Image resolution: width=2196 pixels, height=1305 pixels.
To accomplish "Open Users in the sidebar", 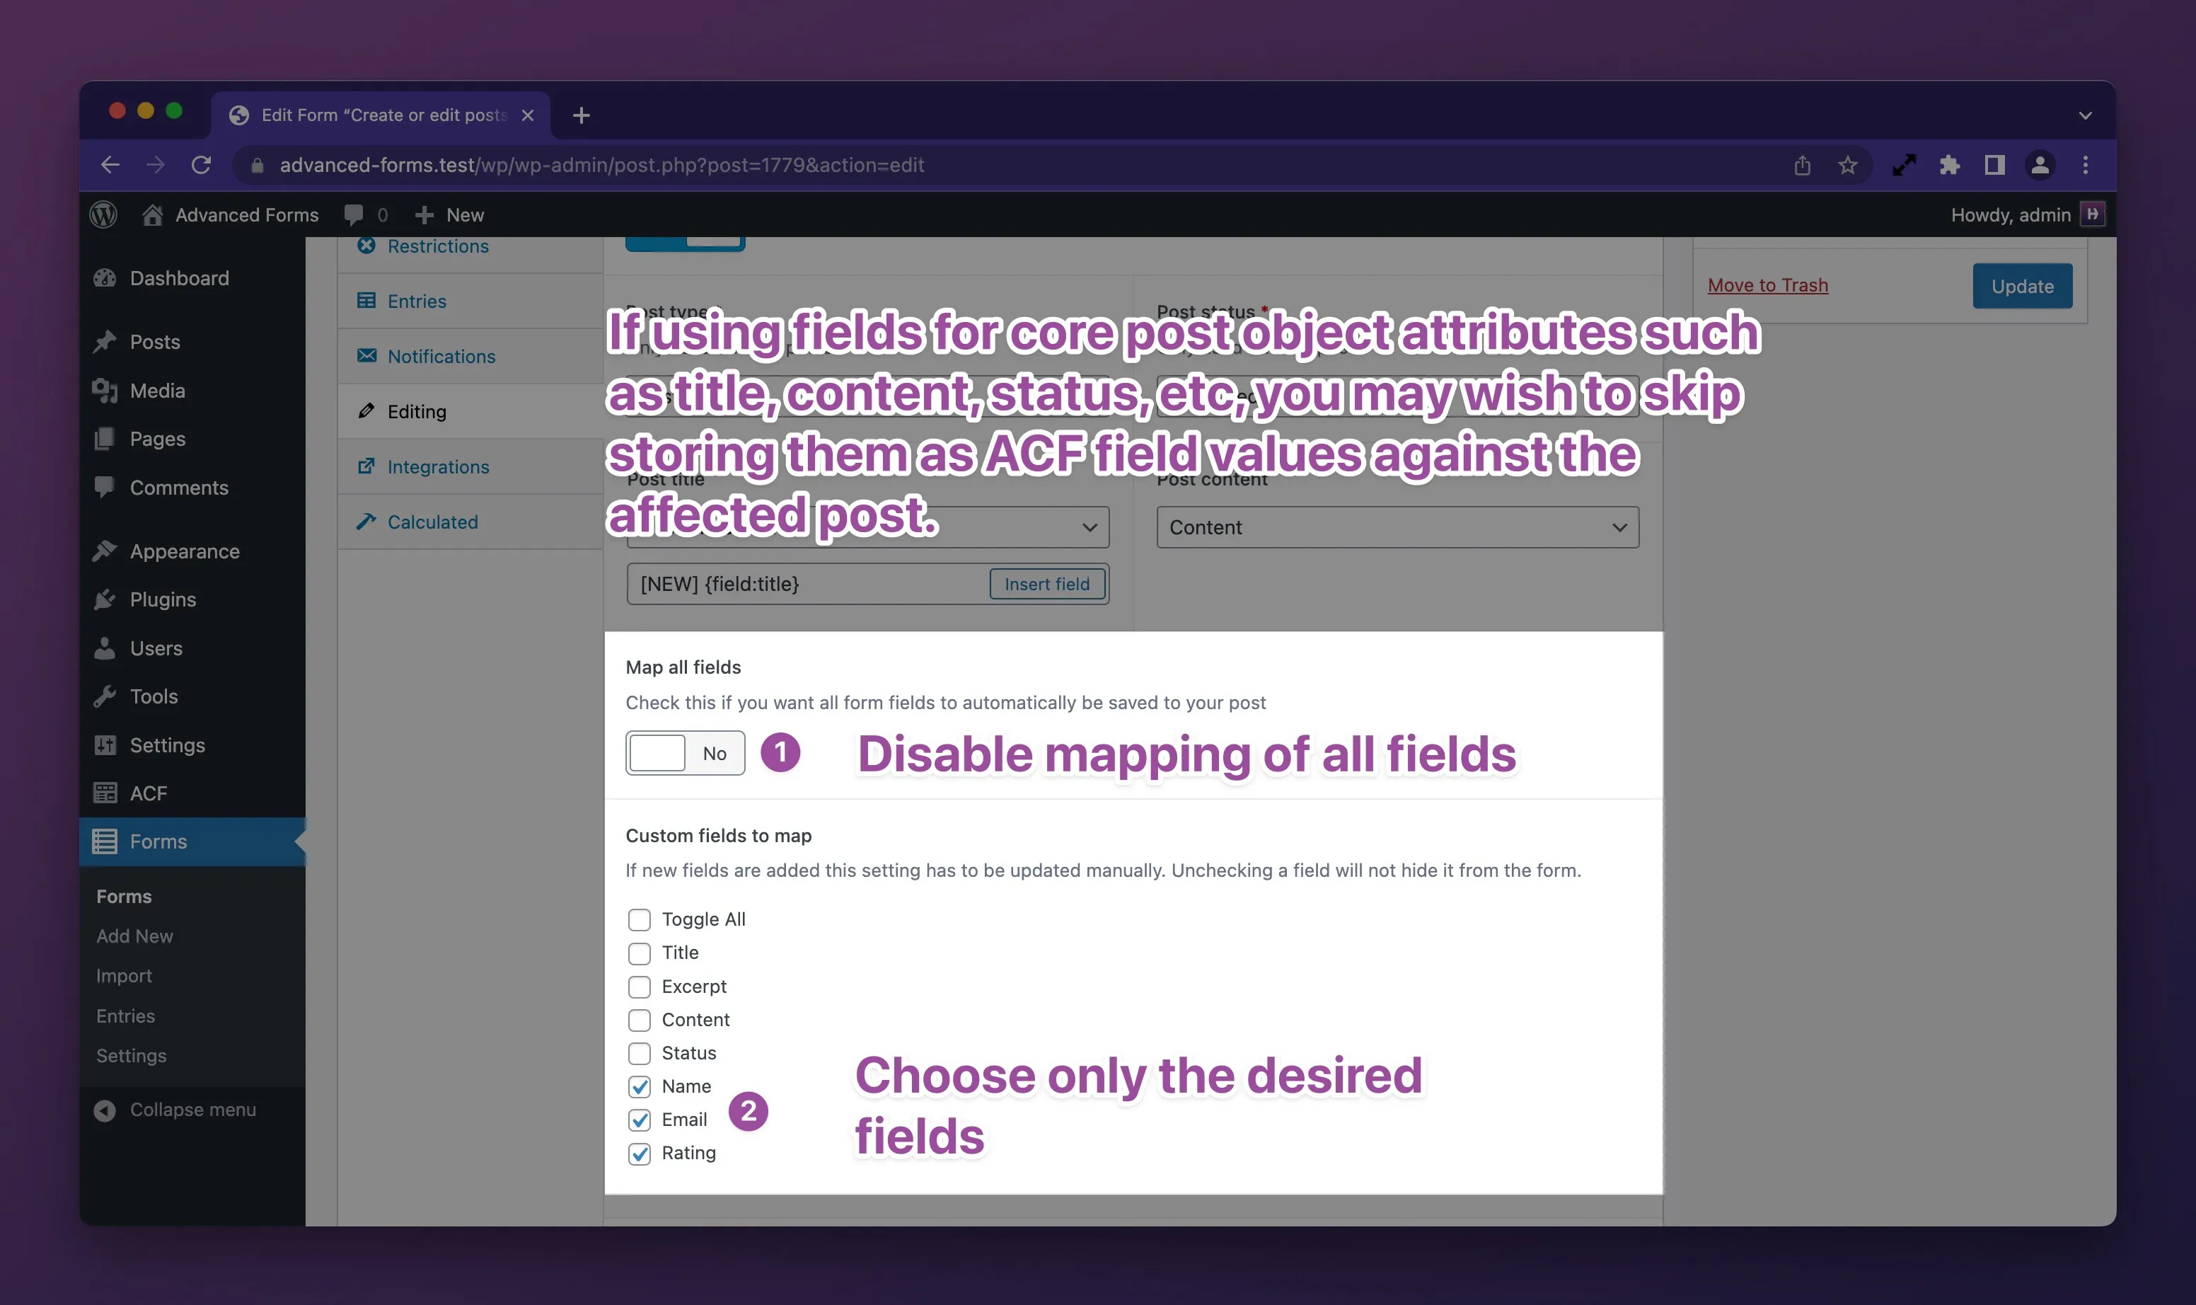I will coord(192,648).
